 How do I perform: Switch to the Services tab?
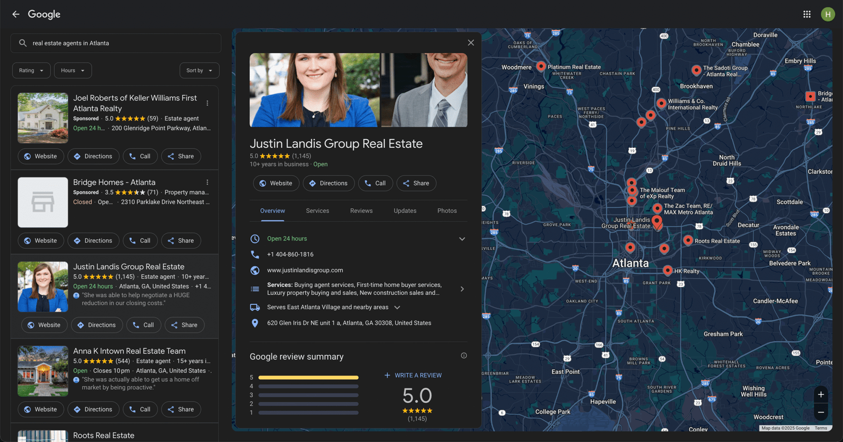pyautogui.click(x=318, y=211)
